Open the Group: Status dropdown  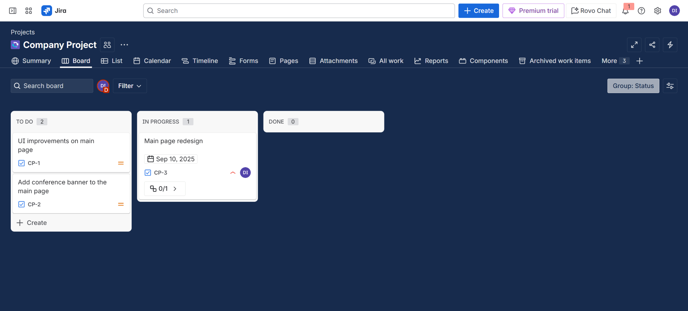pyautogui.click(x=633, y=86)
